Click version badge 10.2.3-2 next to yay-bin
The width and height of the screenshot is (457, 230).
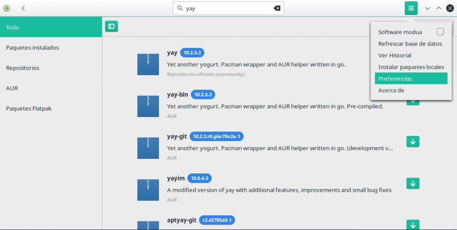click(203, 94)
